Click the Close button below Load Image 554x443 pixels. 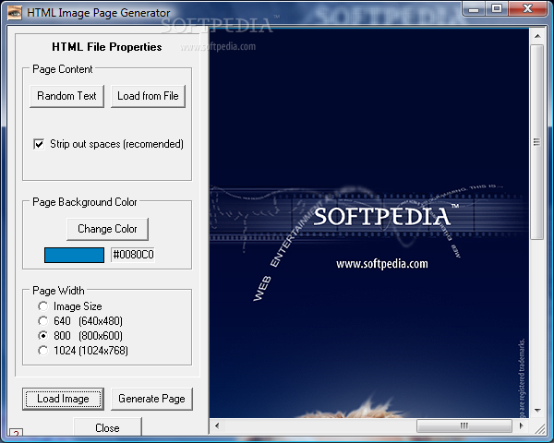pyautogui.click(x=107, y=427)
